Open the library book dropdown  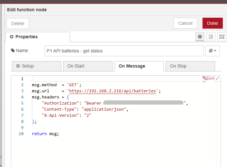212,51
